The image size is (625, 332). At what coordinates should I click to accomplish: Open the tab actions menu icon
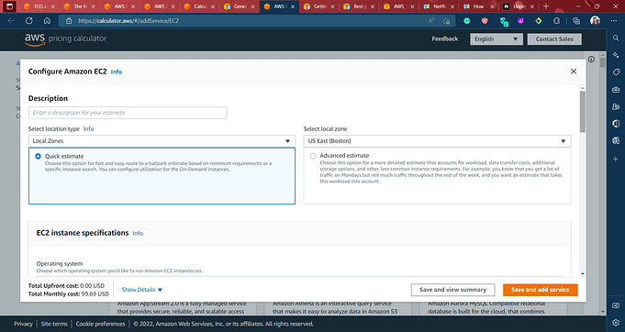(9, 6)
